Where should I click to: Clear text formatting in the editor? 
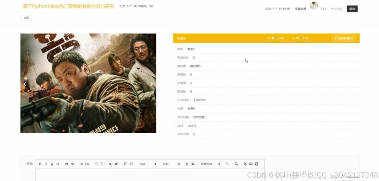[236, 164]
